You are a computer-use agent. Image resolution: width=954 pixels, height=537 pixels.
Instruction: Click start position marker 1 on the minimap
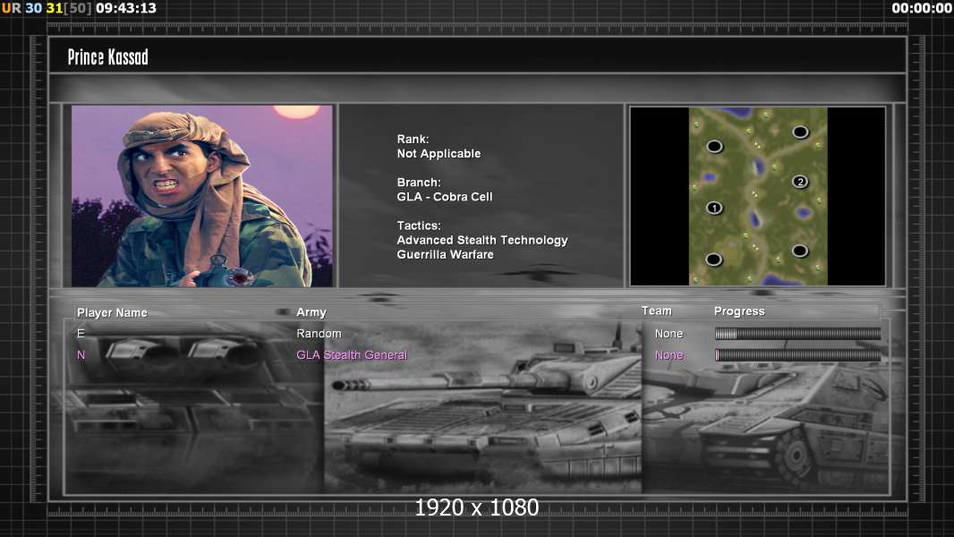coord(714,208)
